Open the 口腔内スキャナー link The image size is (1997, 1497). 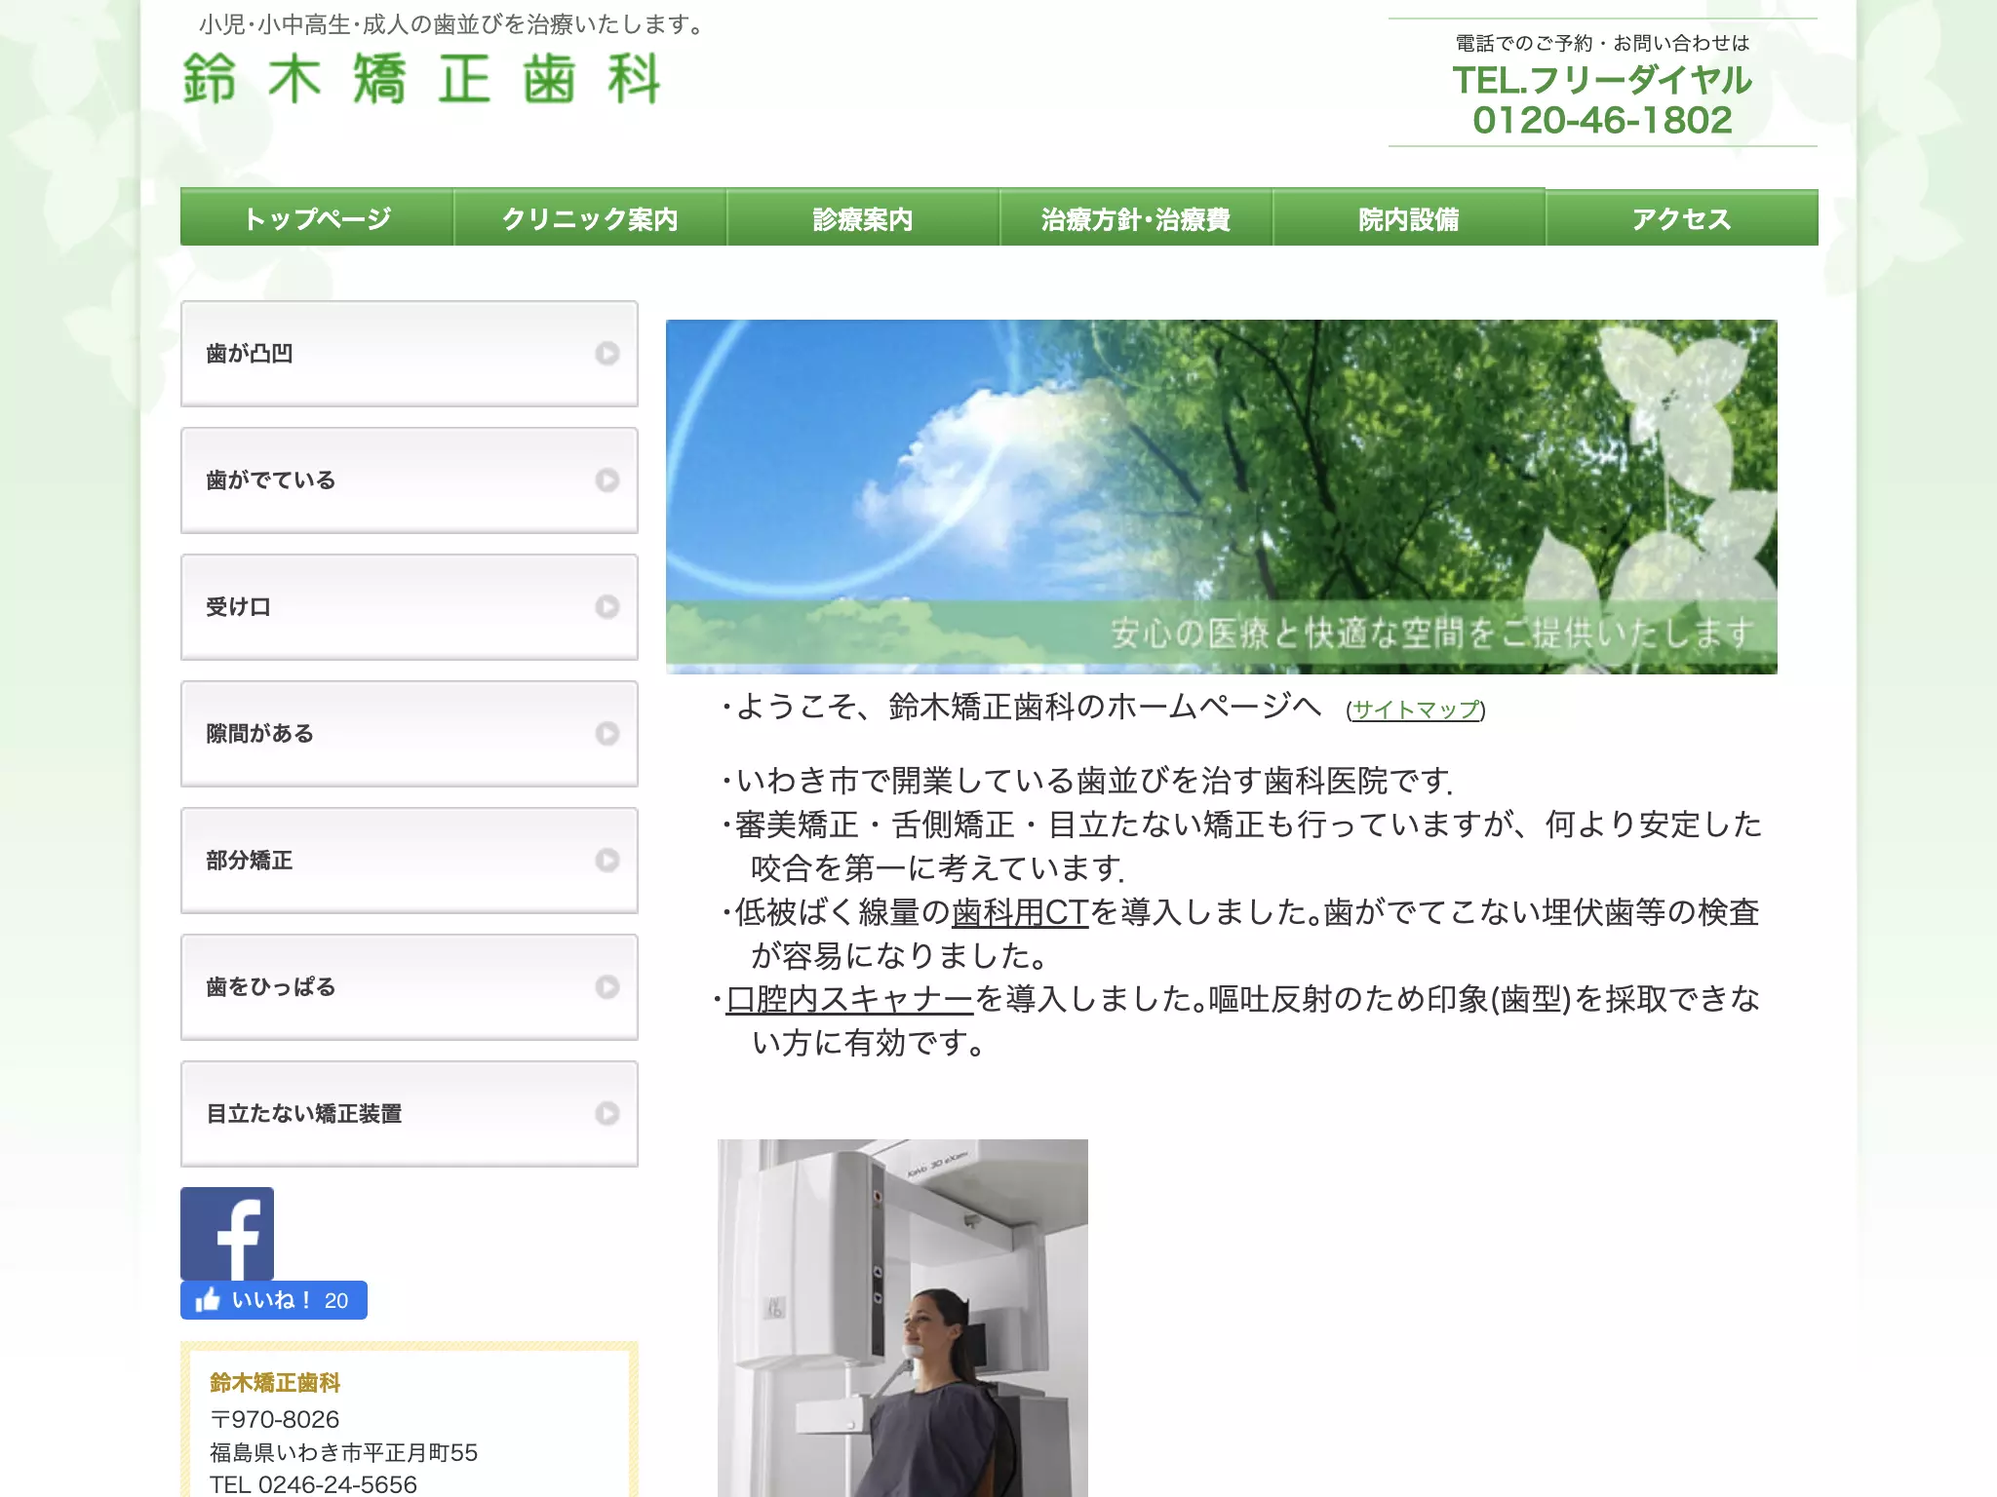[x=850, y=999]
